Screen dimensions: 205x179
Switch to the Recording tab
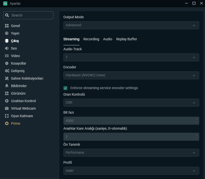coord(91,39)
